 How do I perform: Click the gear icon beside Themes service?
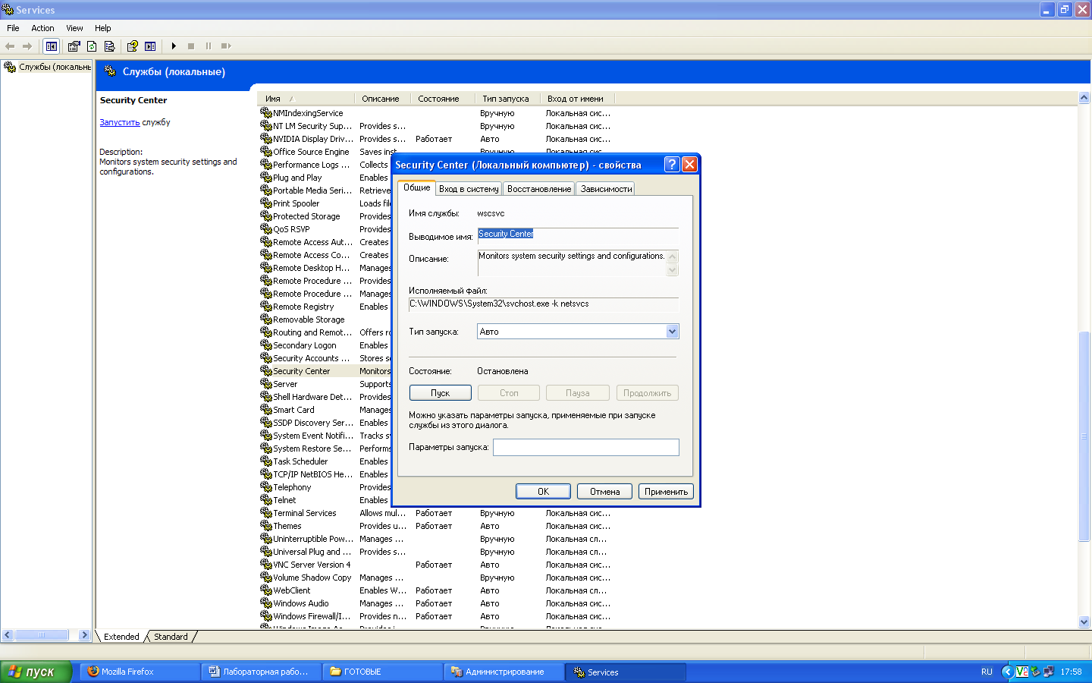pyautogui.click(x=266, y=526)
